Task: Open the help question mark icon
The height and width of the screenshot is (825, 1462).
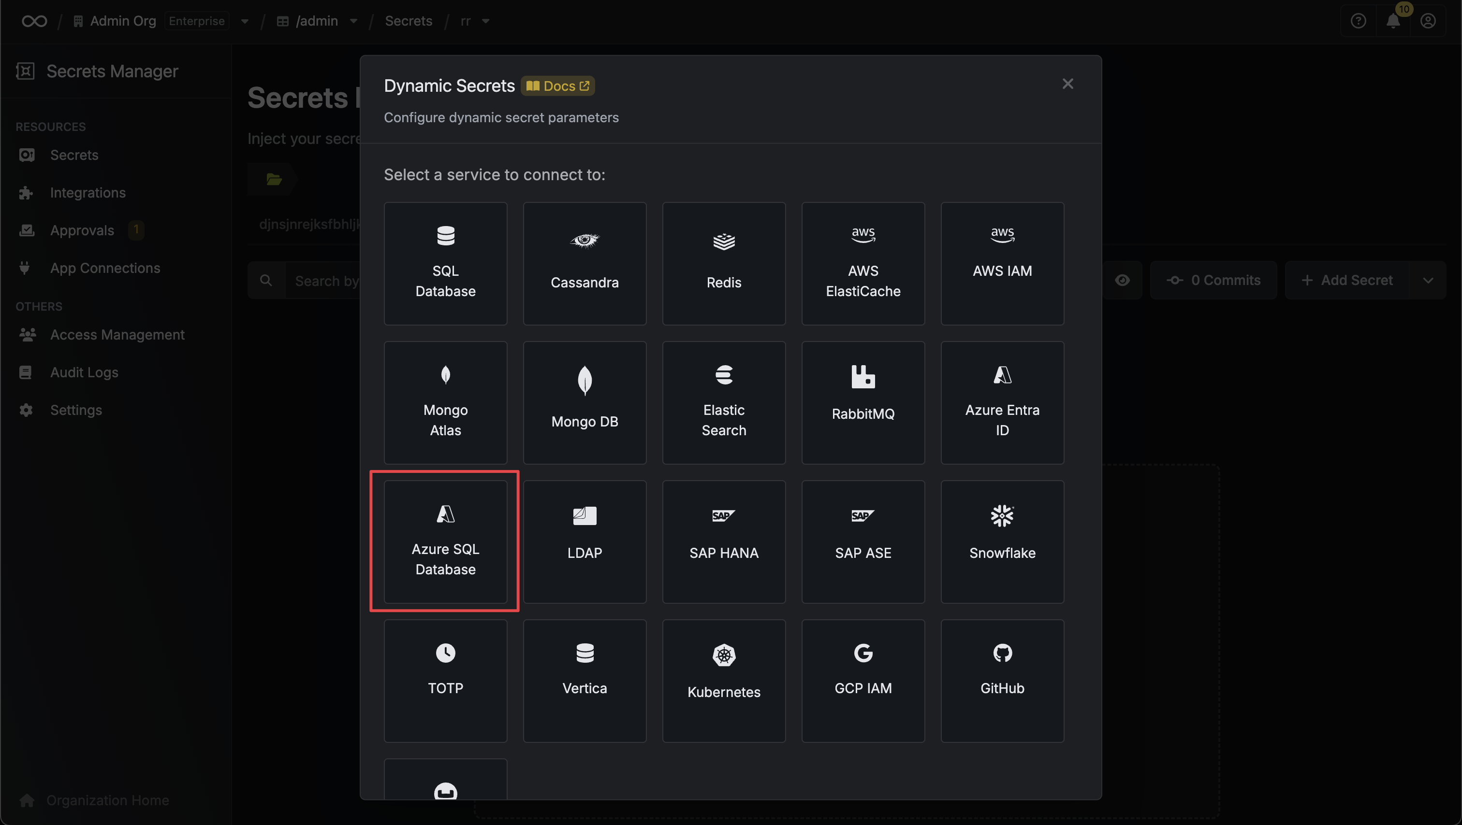Action: (x=1358, y=21)
